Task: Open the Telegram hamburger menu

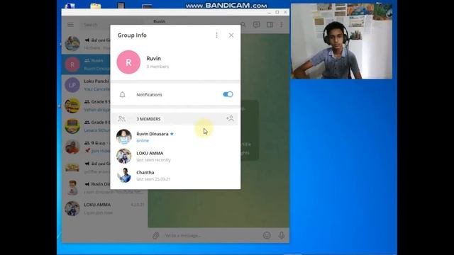Action: (71, 25)
